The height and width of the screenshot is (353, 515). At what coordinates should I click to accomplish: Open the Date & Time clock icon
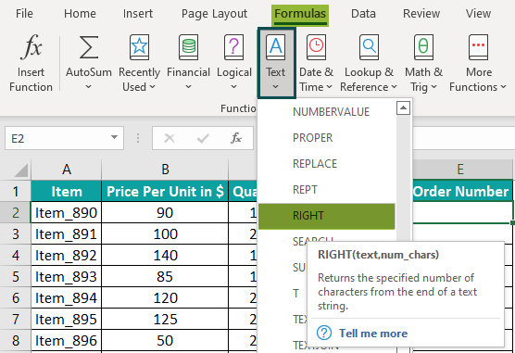[x=316, y=47]
